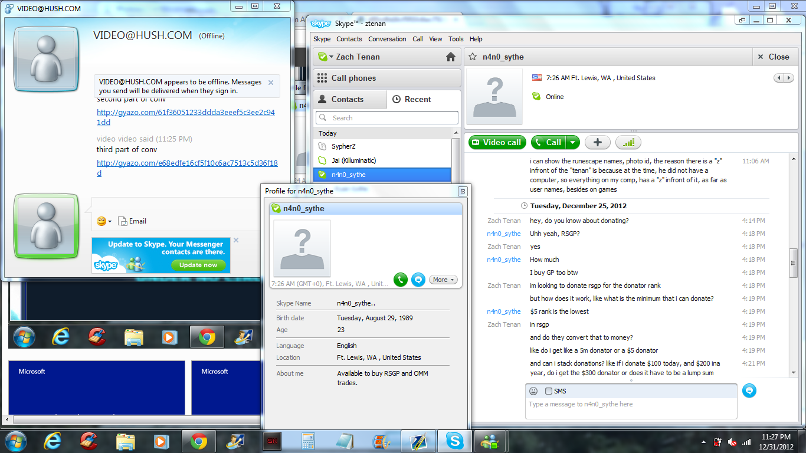Open call quality info signal-bars icon

[628, 142]
